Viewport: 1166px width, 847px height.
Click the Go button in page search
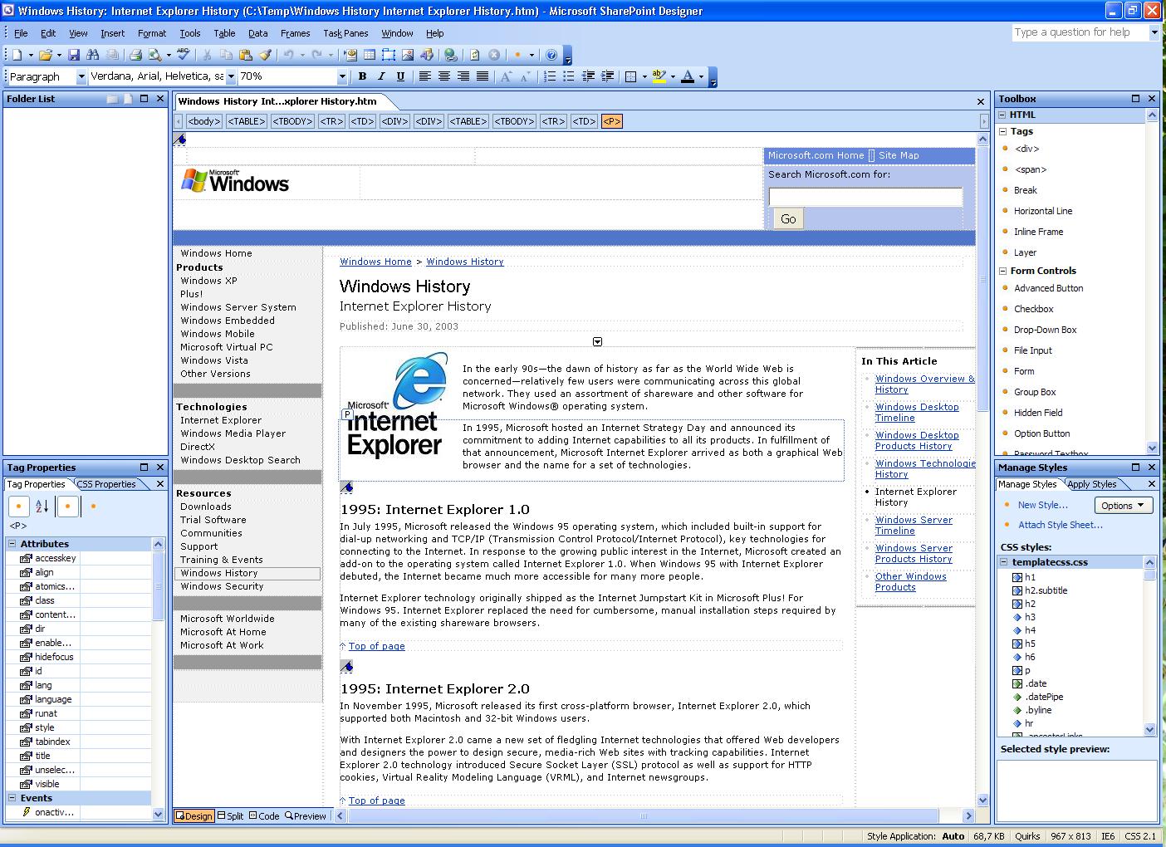(788, 218)
